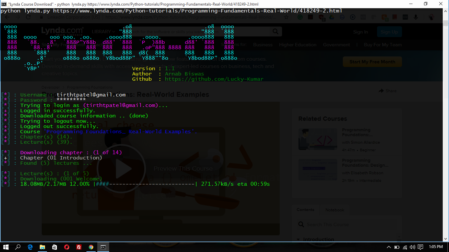Expand hidden icons chevron in system tray

pyautogui.click(x=389, y=247)
